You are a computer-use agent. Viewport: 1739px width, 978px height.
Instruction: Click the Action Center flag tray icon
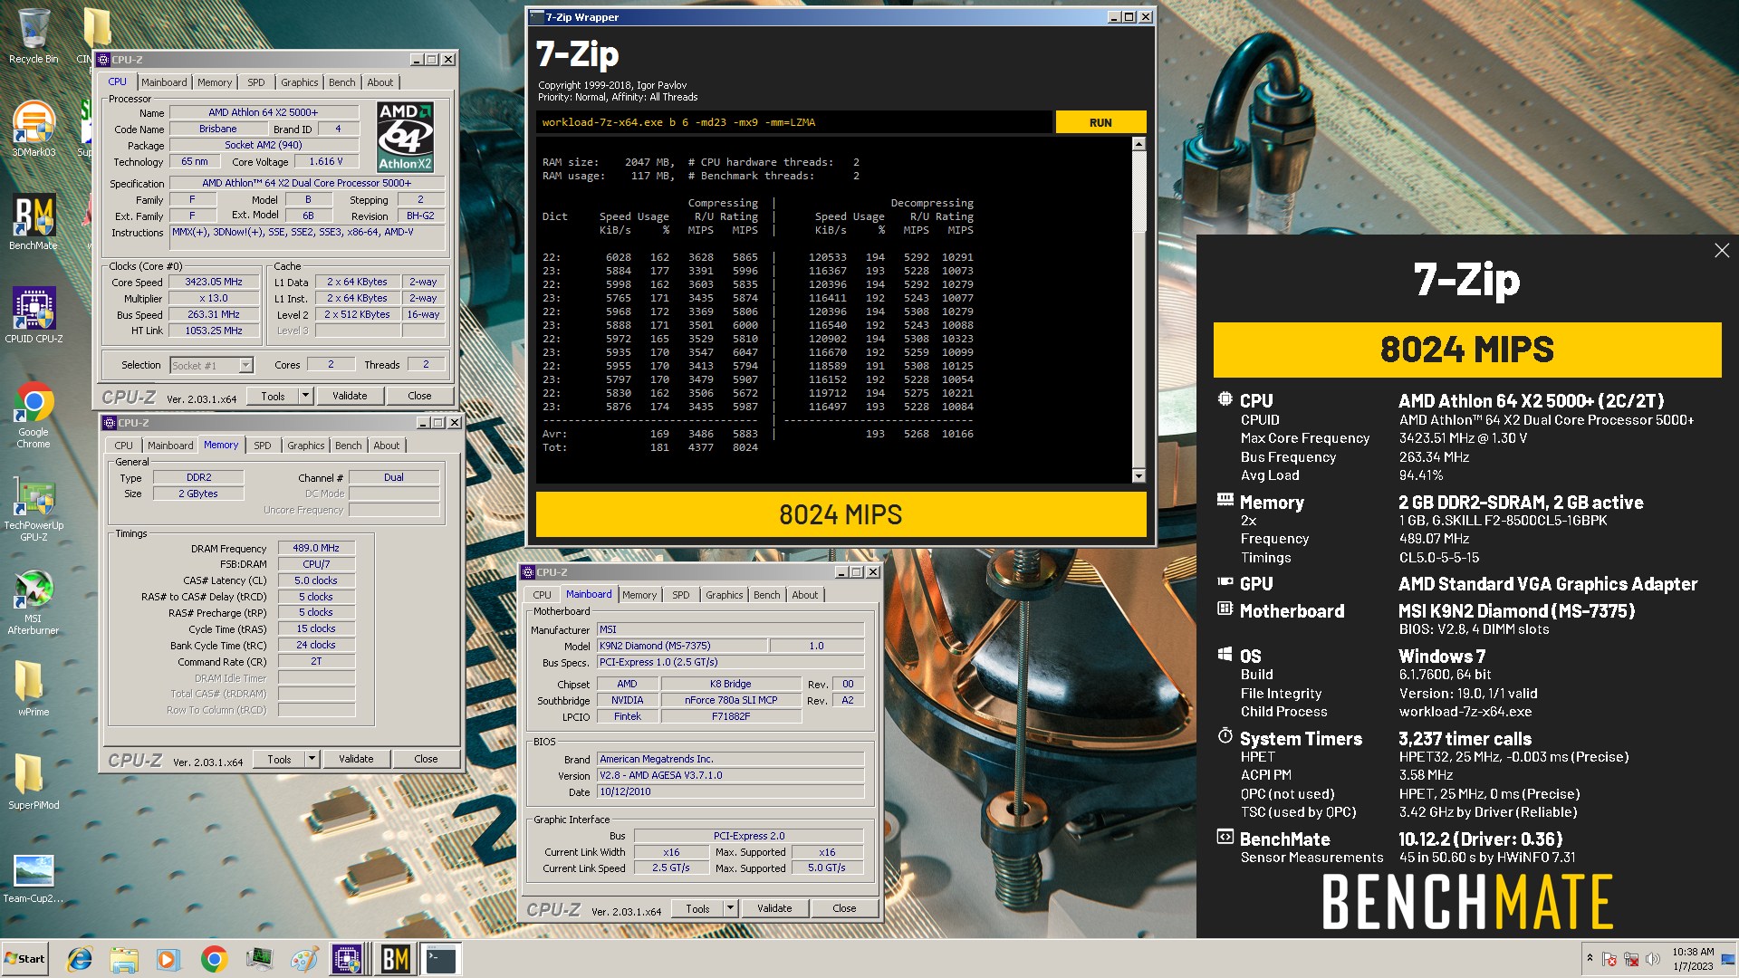(x=1609, y=959)
